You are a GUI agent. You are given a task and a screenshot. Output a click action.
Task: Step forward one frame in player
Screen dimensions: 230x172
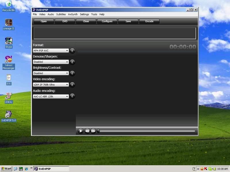pyautogui.click(x=93, y=131)
